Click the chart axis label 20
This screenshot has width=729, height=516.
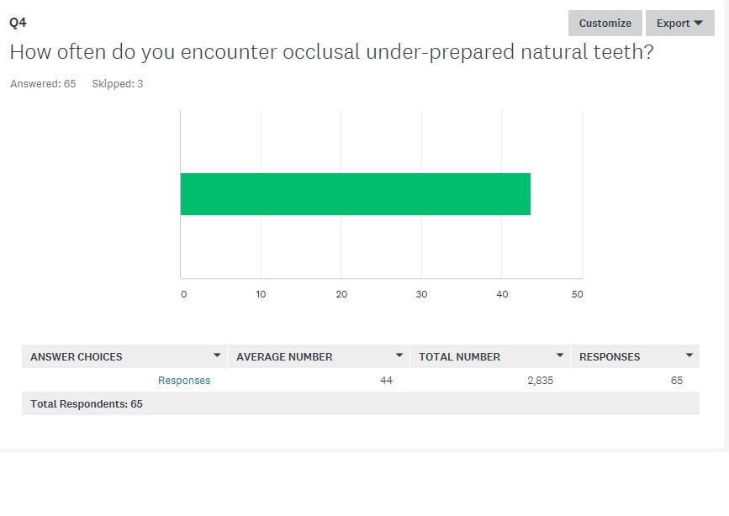341,294
